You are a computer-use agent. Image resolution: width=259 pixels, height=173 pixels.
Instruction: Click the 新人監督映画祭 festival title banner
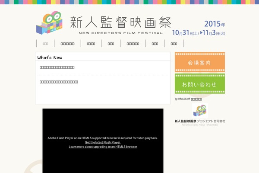(120, 22)
